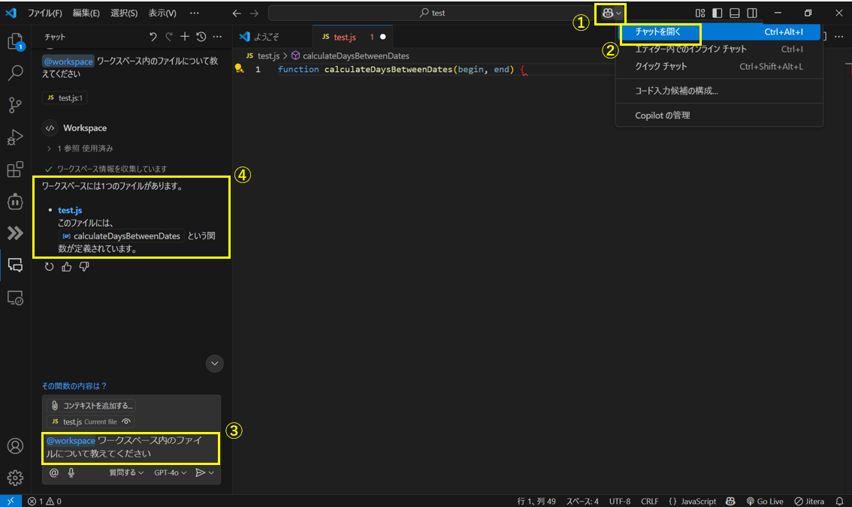
Task: Click the command center search box
Action: (431, 13)
